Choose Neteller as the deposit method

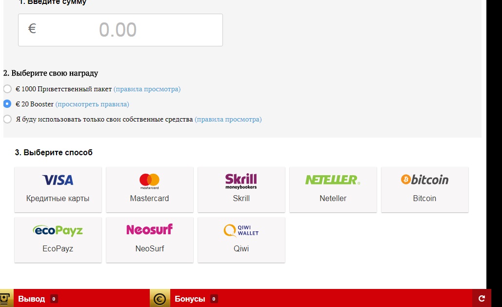333,189
